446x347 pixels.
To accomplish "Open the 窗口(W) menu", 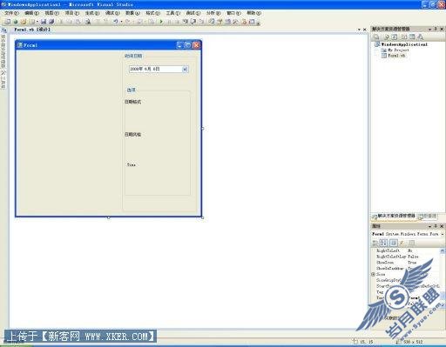I will [x=233, y=13].
